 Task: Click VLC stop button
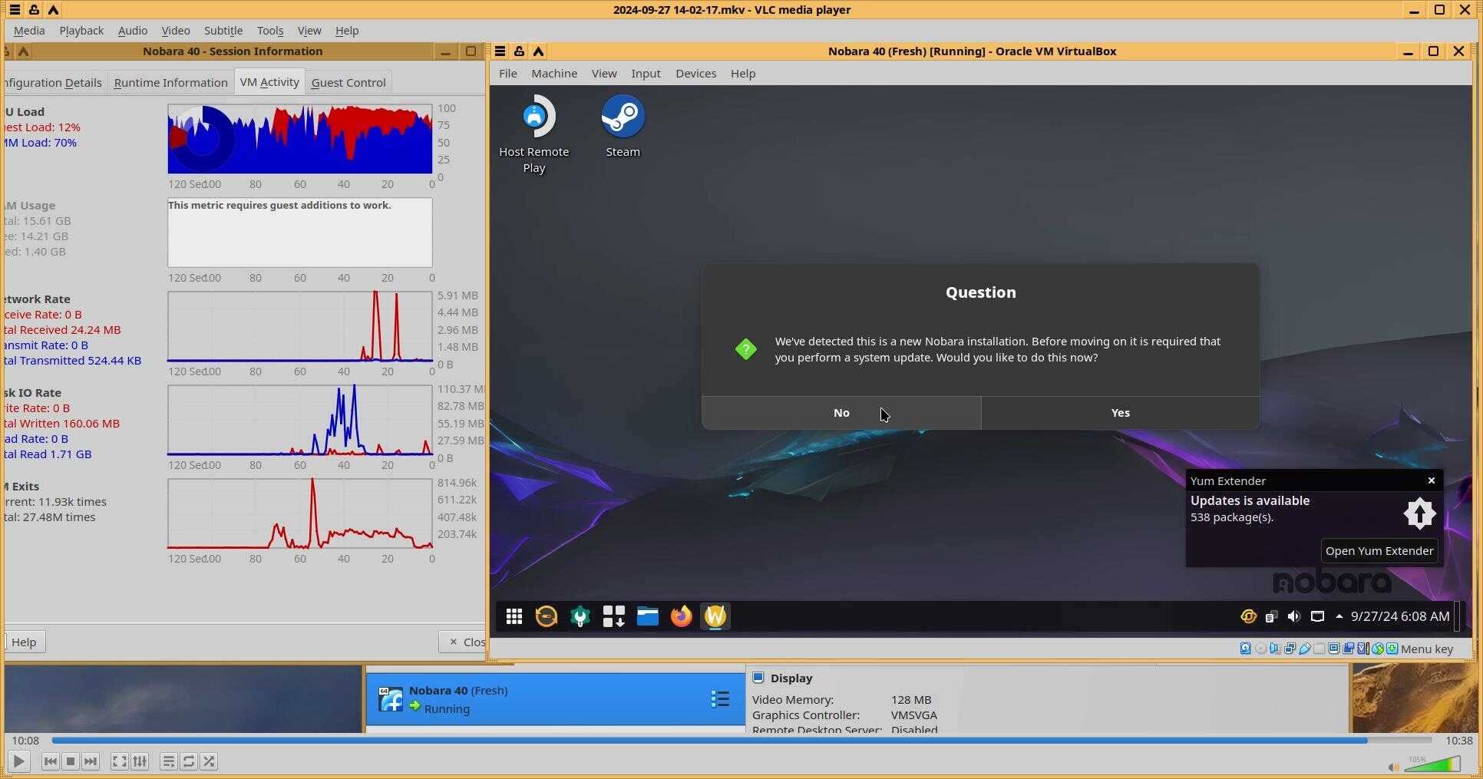click(x=71, y=761)
